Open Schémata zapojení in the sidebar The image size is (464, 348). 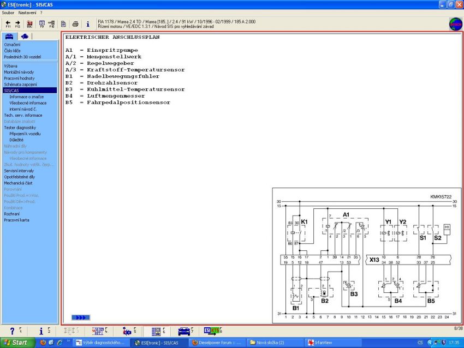(20, 84)
